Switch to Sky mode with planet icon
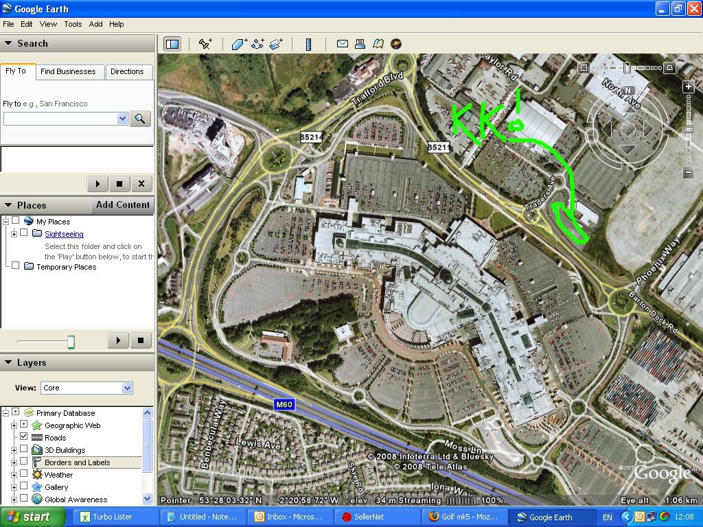The height and width of the screenshot is (527, 703). click(396, 43)
